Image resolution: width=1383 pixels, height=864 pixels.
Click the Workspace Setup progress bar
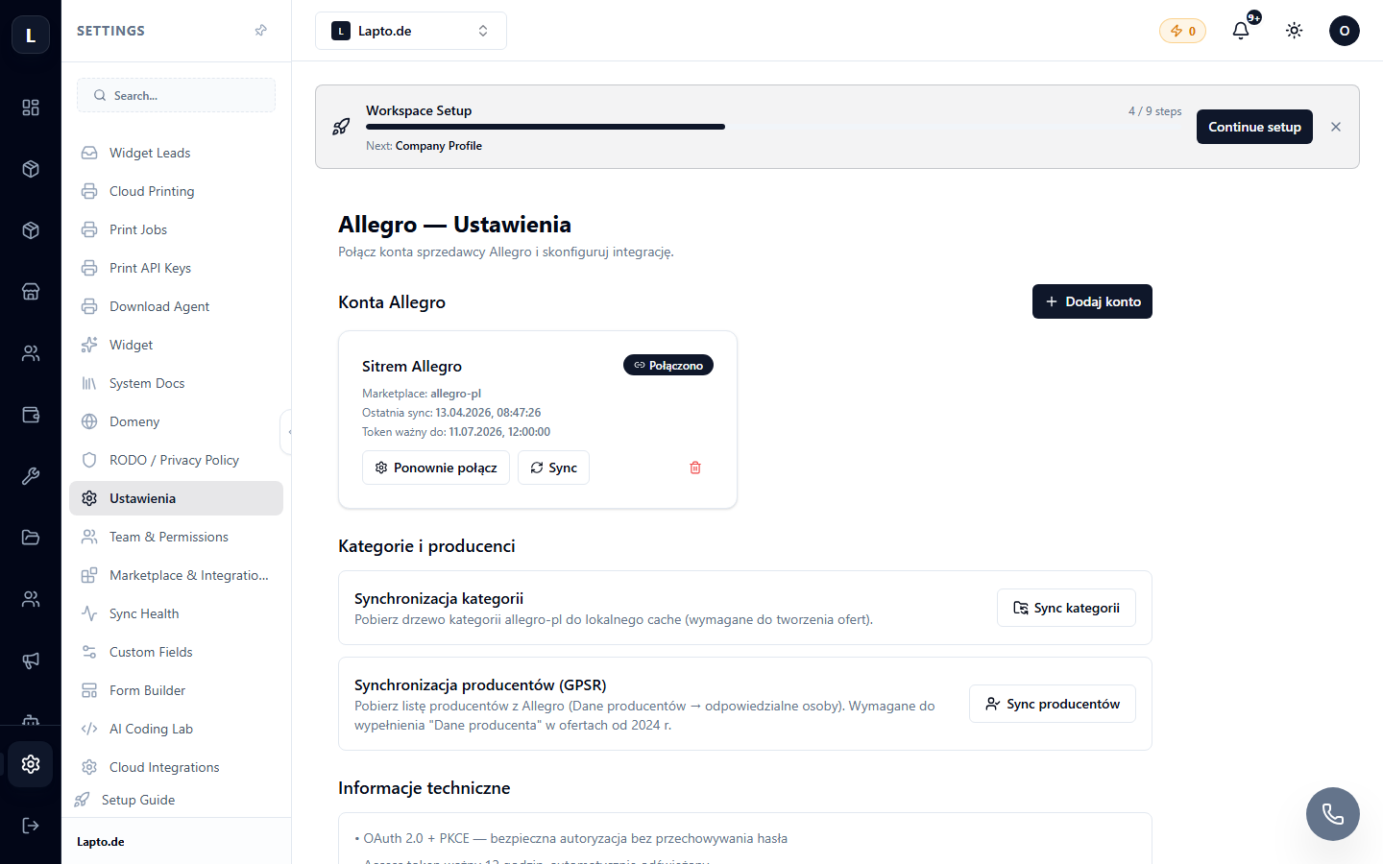pos(774,127)
